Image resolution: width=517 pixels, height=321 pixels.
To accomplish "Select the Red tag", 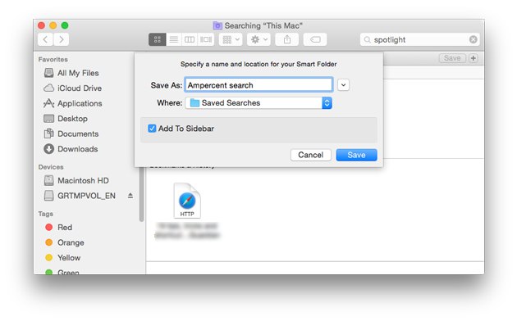I will 58,228.
